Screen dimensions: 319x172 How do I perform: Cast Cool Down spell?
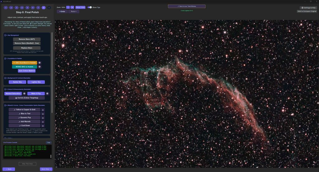pos(24,125)
